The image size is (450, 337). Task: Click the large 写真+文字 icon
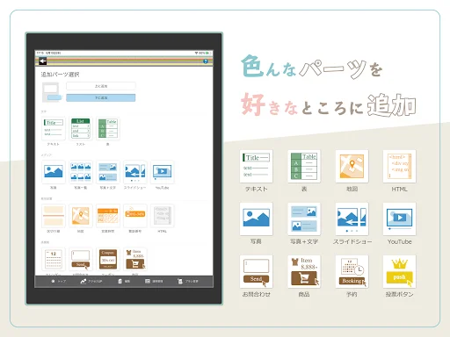[304, 219]
